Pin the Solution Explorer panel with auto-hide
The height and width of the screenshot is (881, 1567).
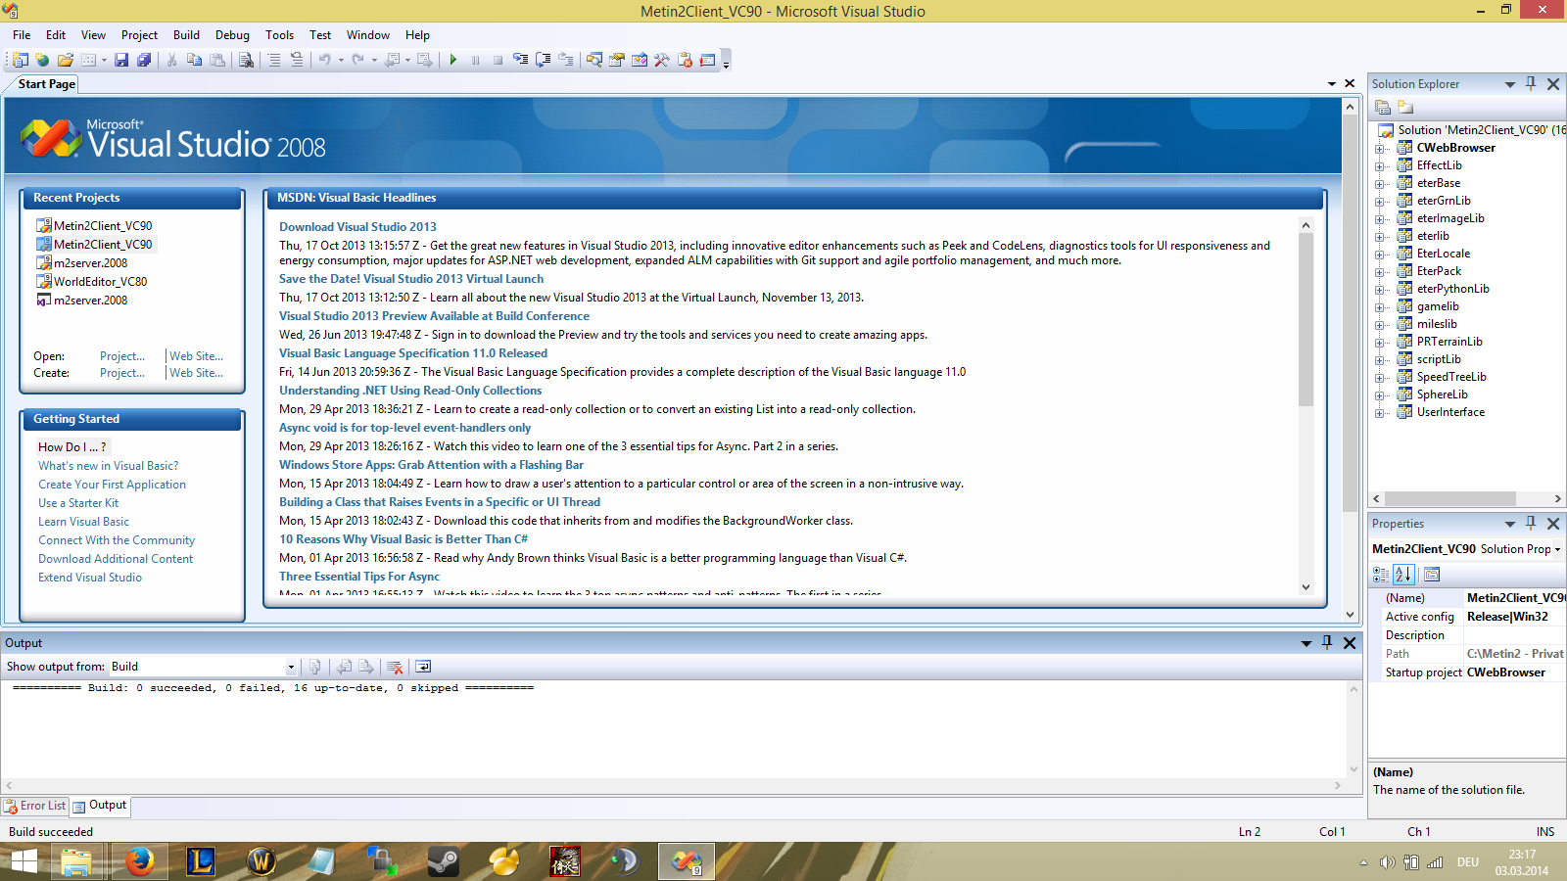pos(1531,84)
